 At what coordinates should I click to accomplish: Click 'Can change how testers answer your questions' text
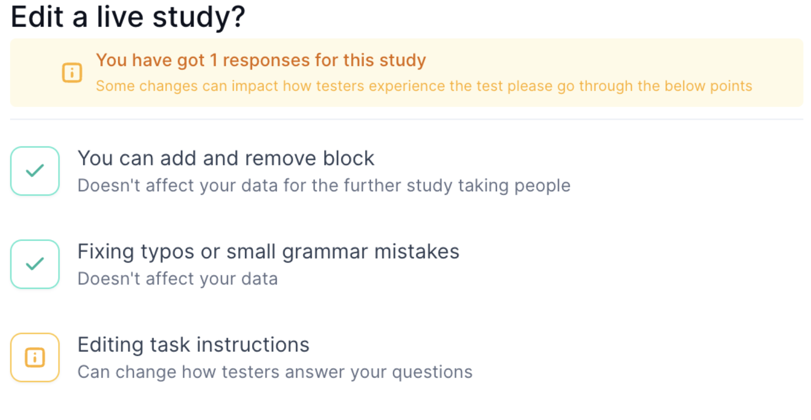tap(275, 372)
